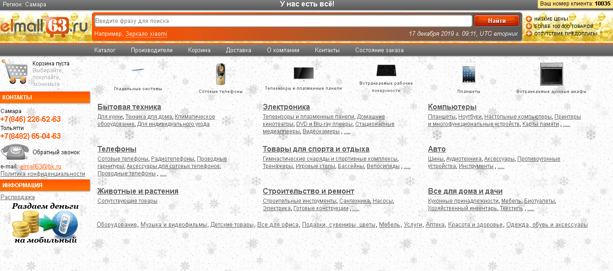The height and width of the screenshot is (271, 613).
Task: Open the Каталог menu item
Action: tap(105, 50)
